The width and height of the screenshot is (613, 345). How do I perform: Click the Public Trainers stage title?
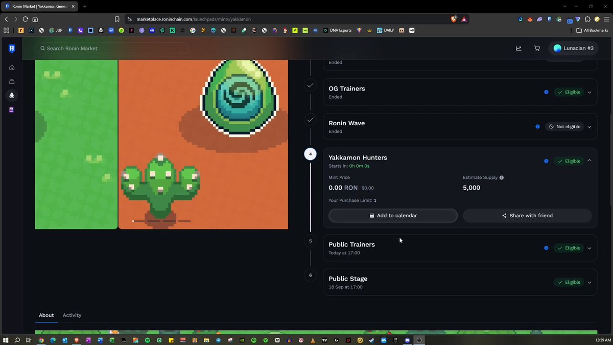coord(351,244)
